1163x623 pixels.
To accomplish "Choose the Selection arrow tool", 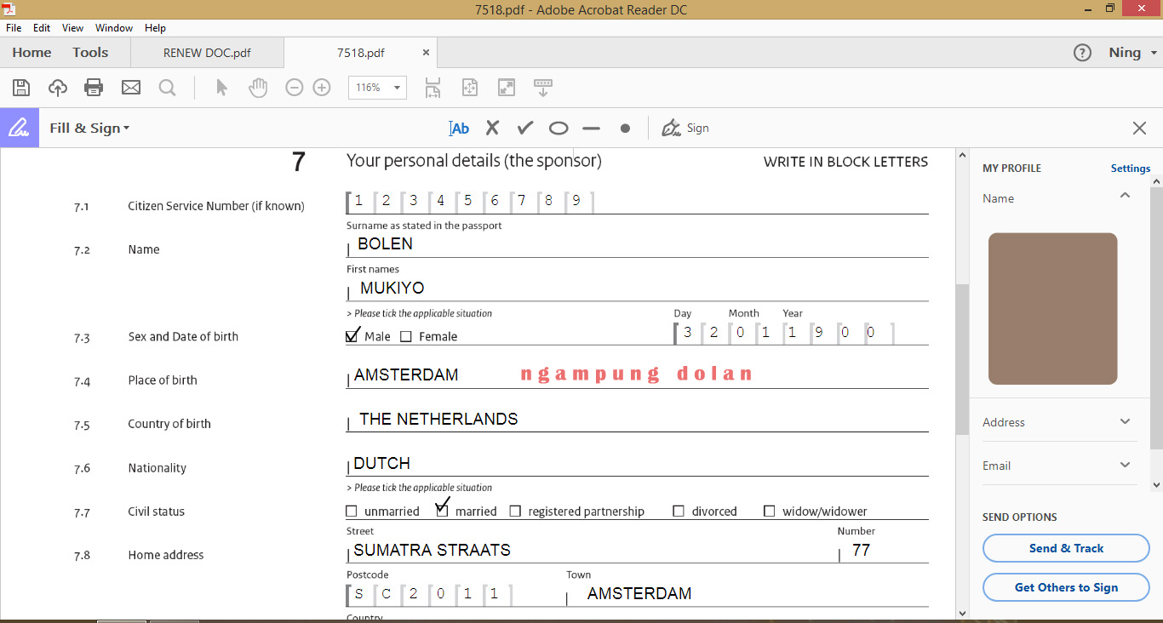I will point(221,87).
